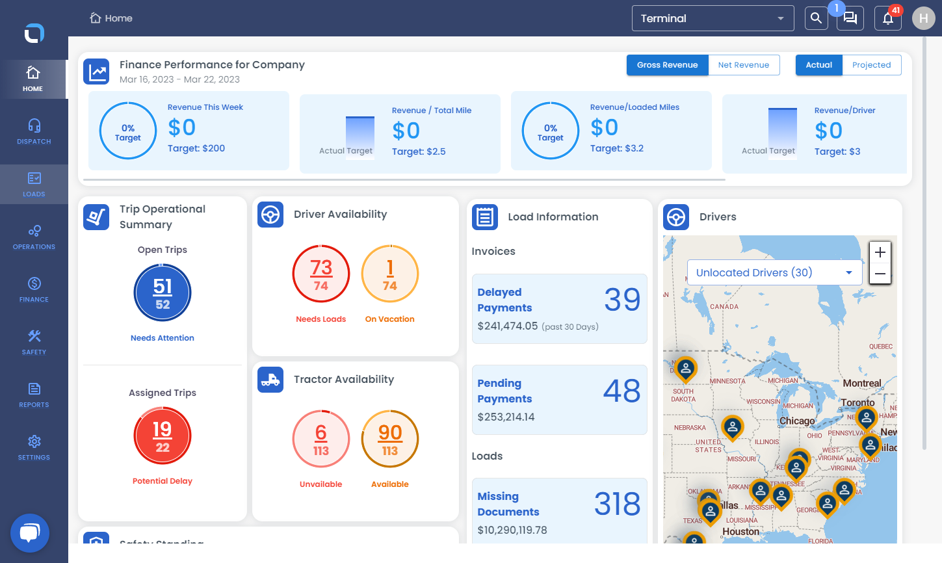Open the Terminal dropdown
942x563 pixels.
[713, 18]
